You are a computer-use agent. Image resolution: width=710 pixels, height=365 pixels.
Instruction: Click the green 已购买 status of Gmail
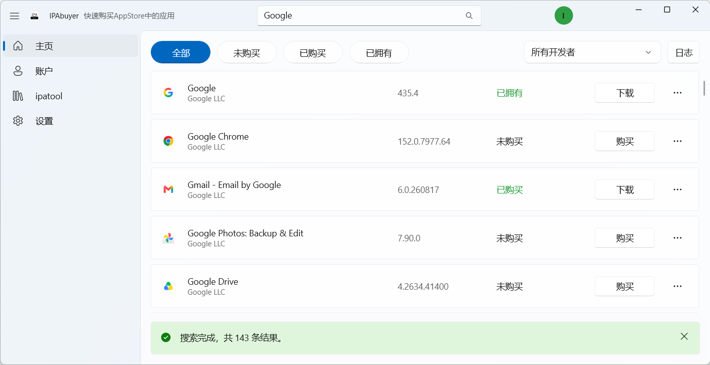click(509, 190)
